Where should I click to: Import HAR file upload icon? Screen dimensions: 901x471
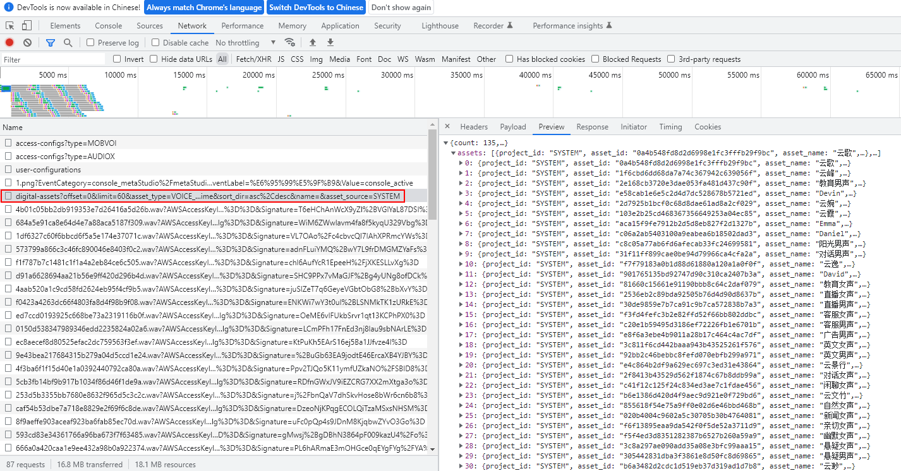coord(312,43)
